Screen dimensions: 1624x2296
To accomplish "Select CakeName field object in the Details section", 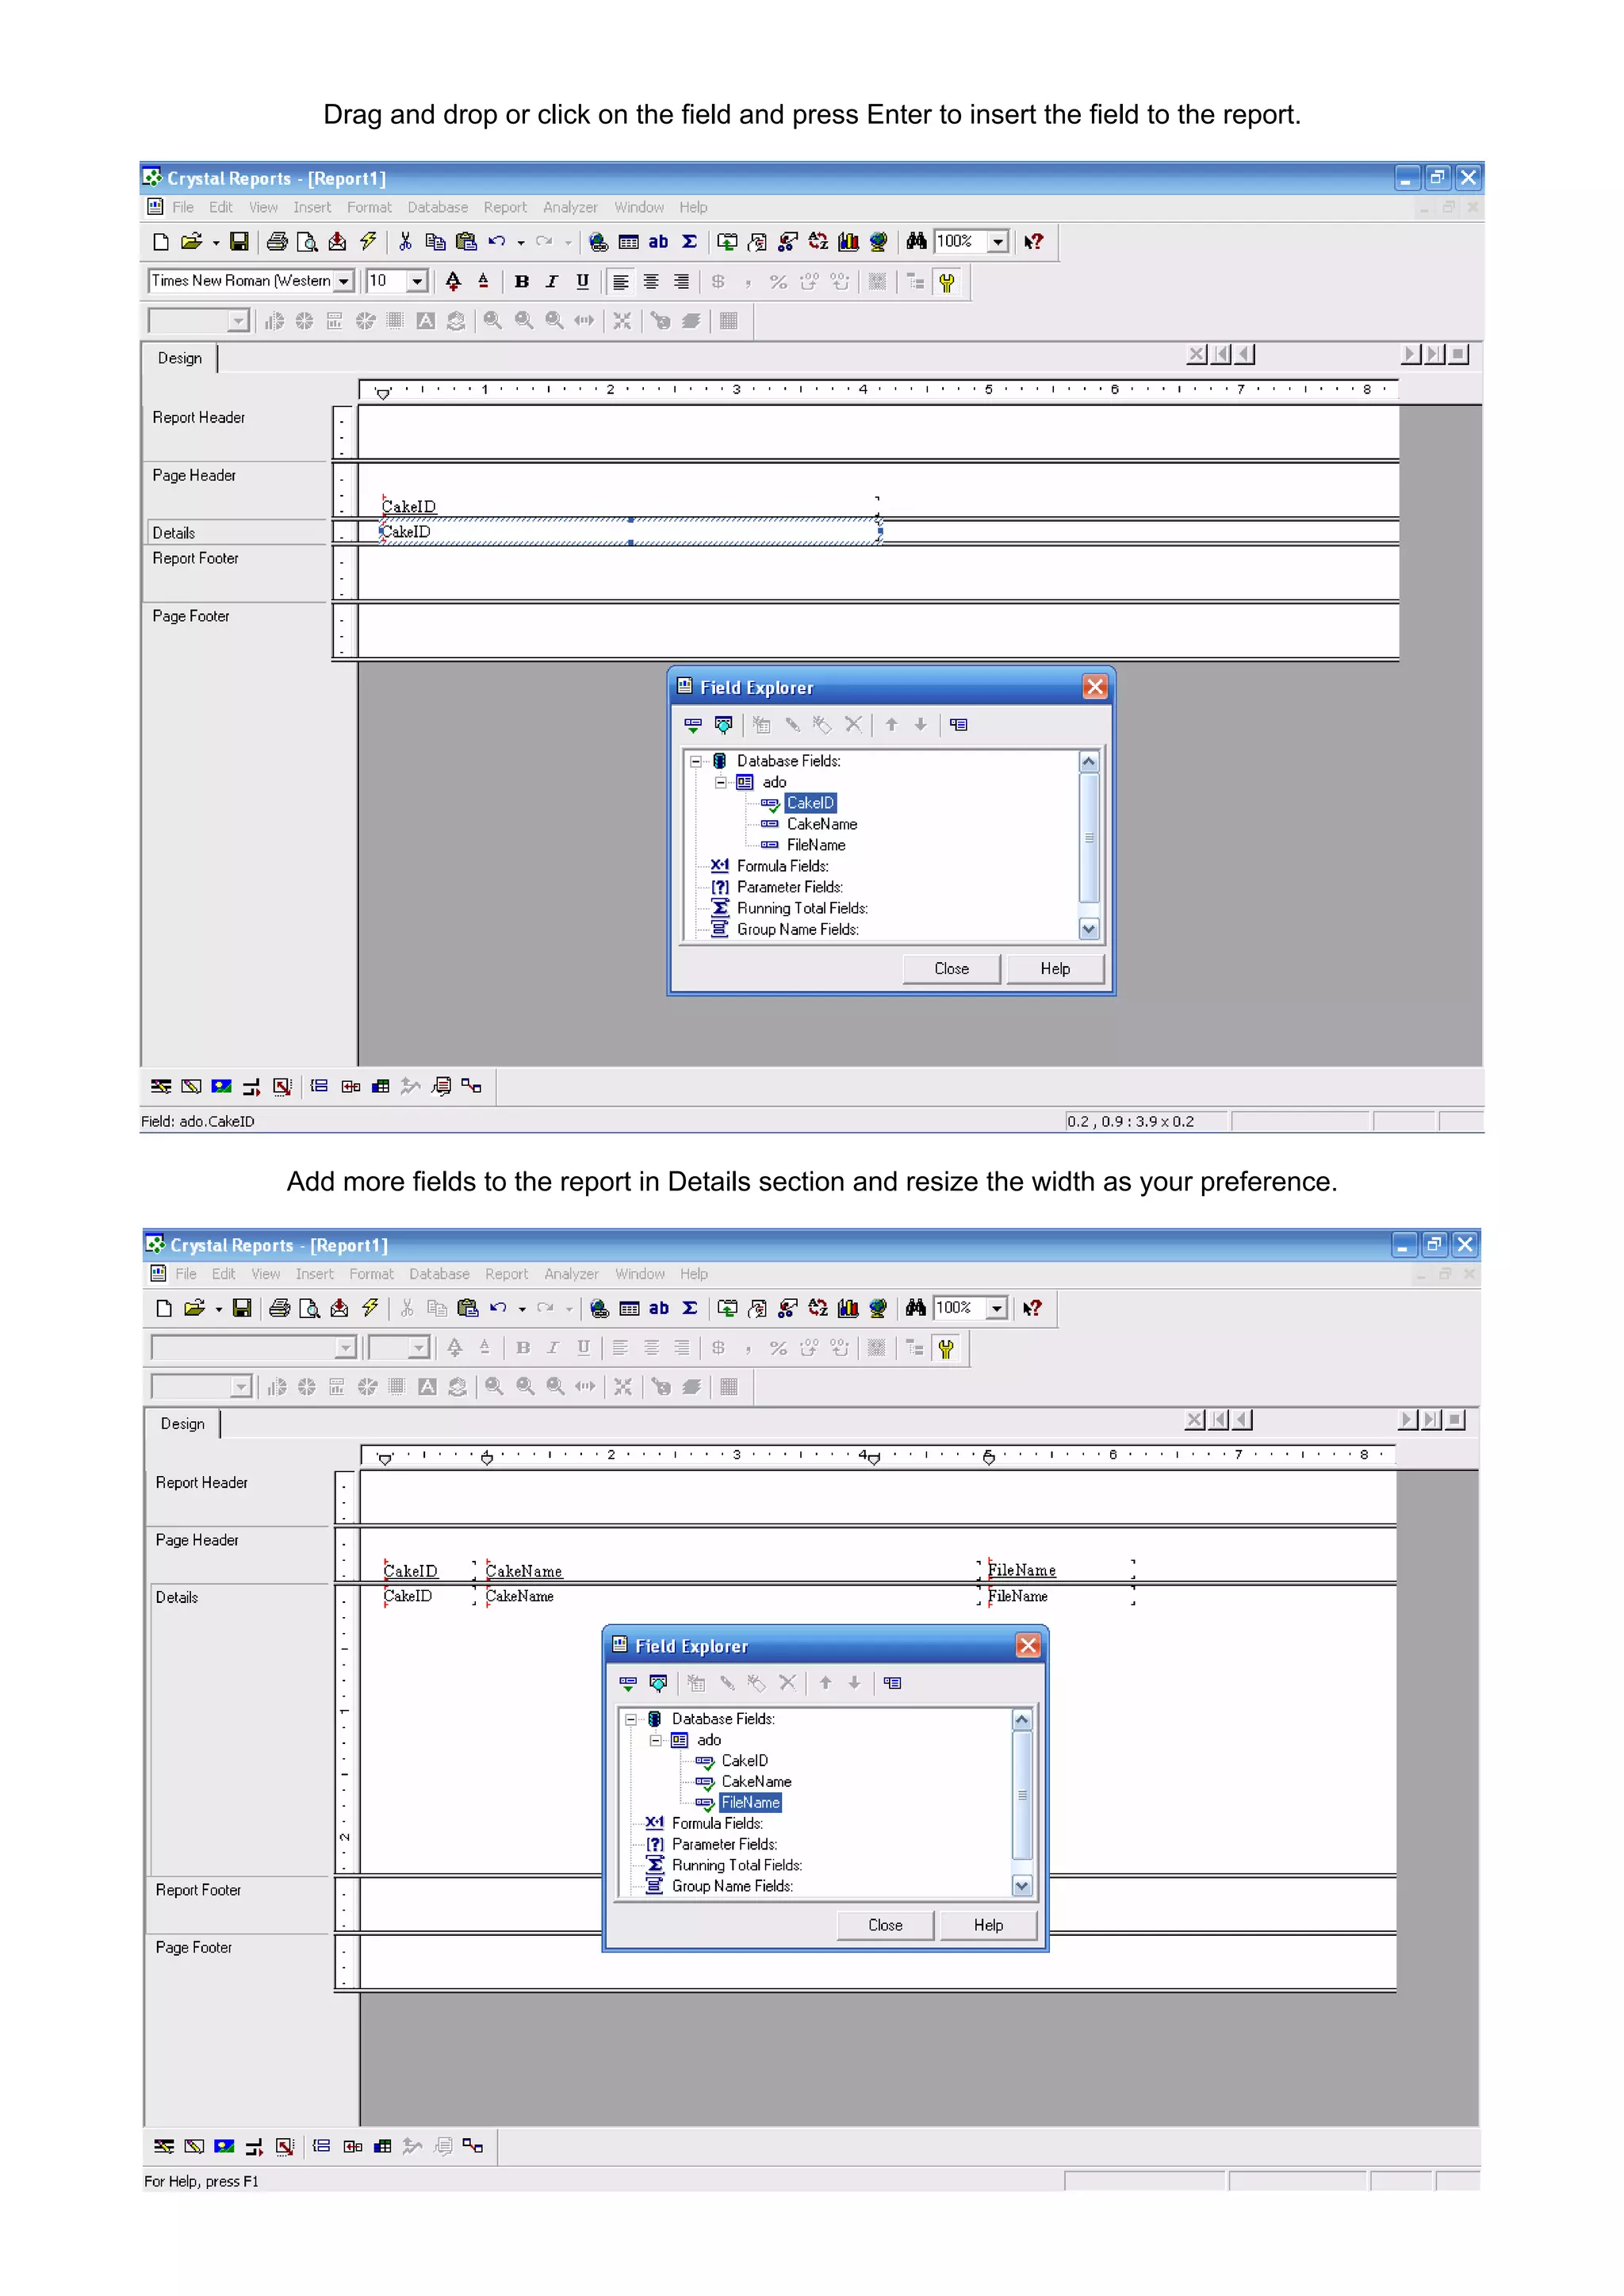I will click(x=520, y=1596).
